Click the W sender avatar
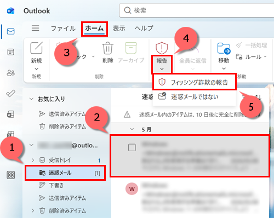This screenshot has height=218, width=274. click(x=132, y=189)
